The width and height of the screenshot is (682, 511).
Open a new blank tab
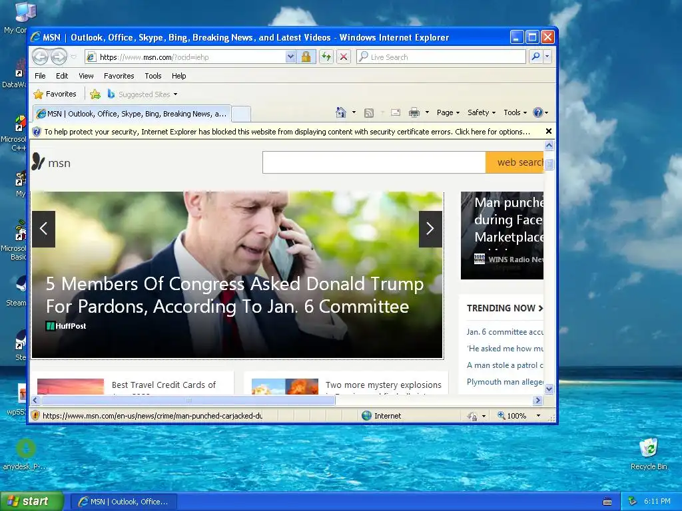241,114
